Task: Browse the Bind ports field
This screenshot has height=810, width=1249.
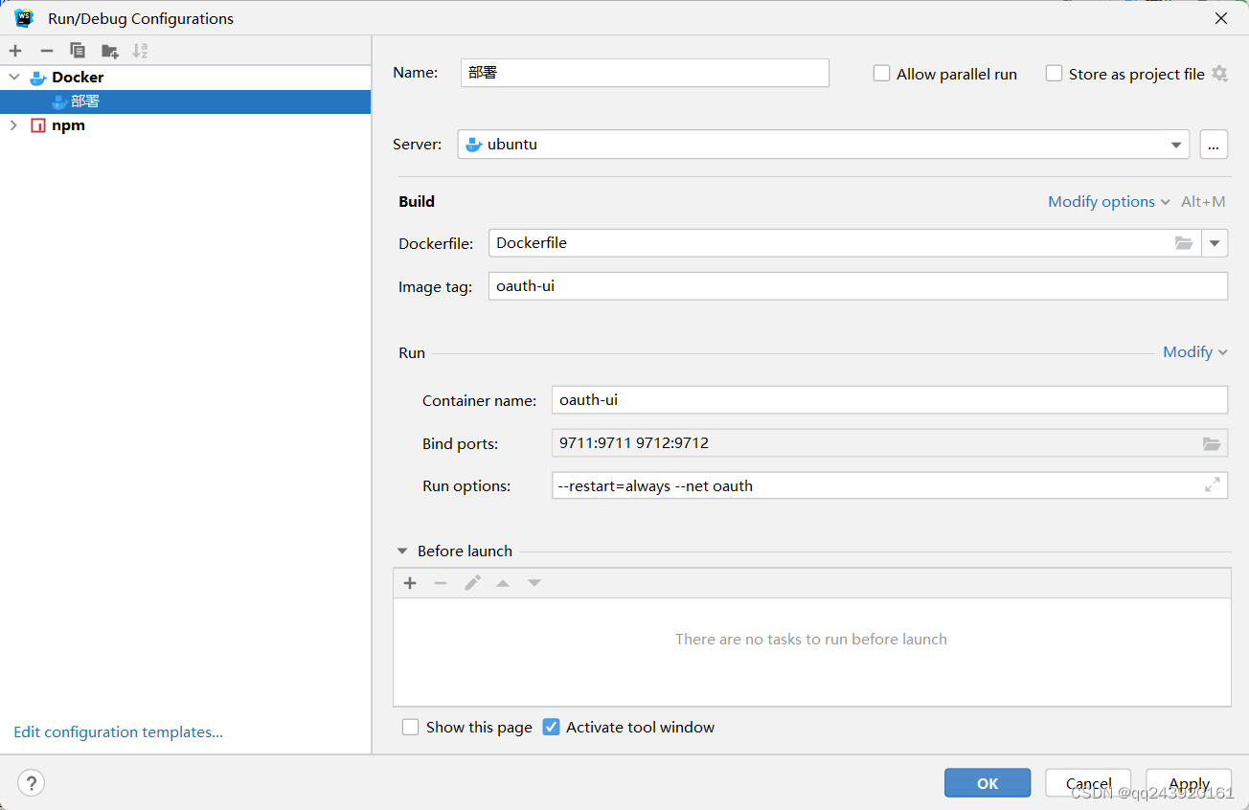Action: coord(1212,442)
